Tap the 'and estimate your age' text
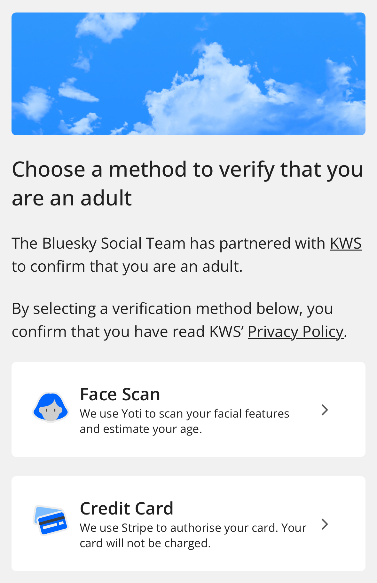 click(x=141, y=429)
